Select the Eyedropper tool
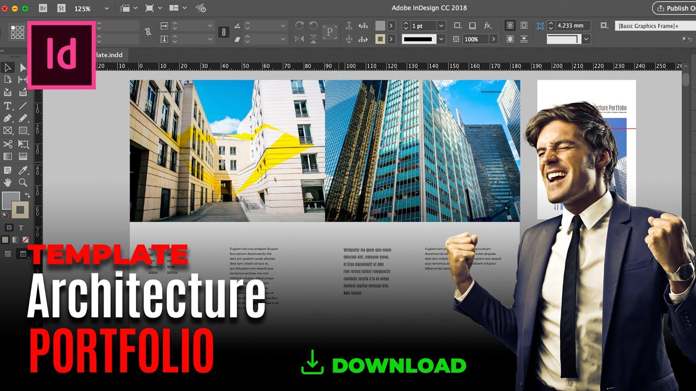The image size is (696, 391). click(x=23, y=171)
